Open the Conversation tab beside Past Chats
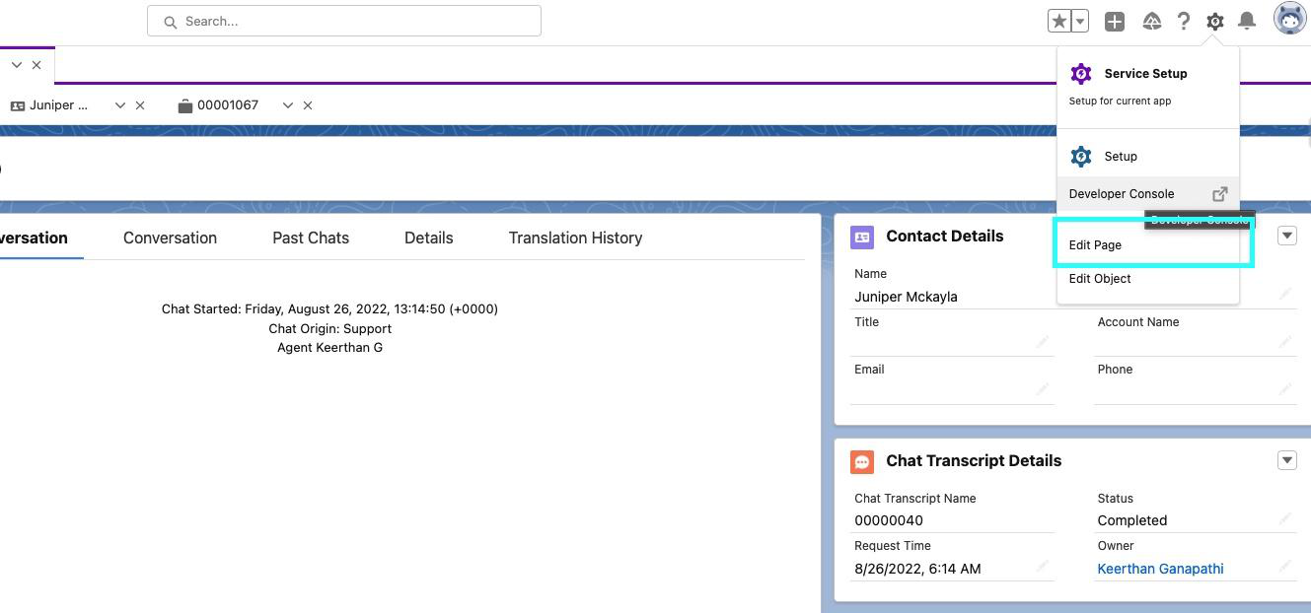Screen dimensions: 1311x613 pyautogui.click(x=170, y=238)
